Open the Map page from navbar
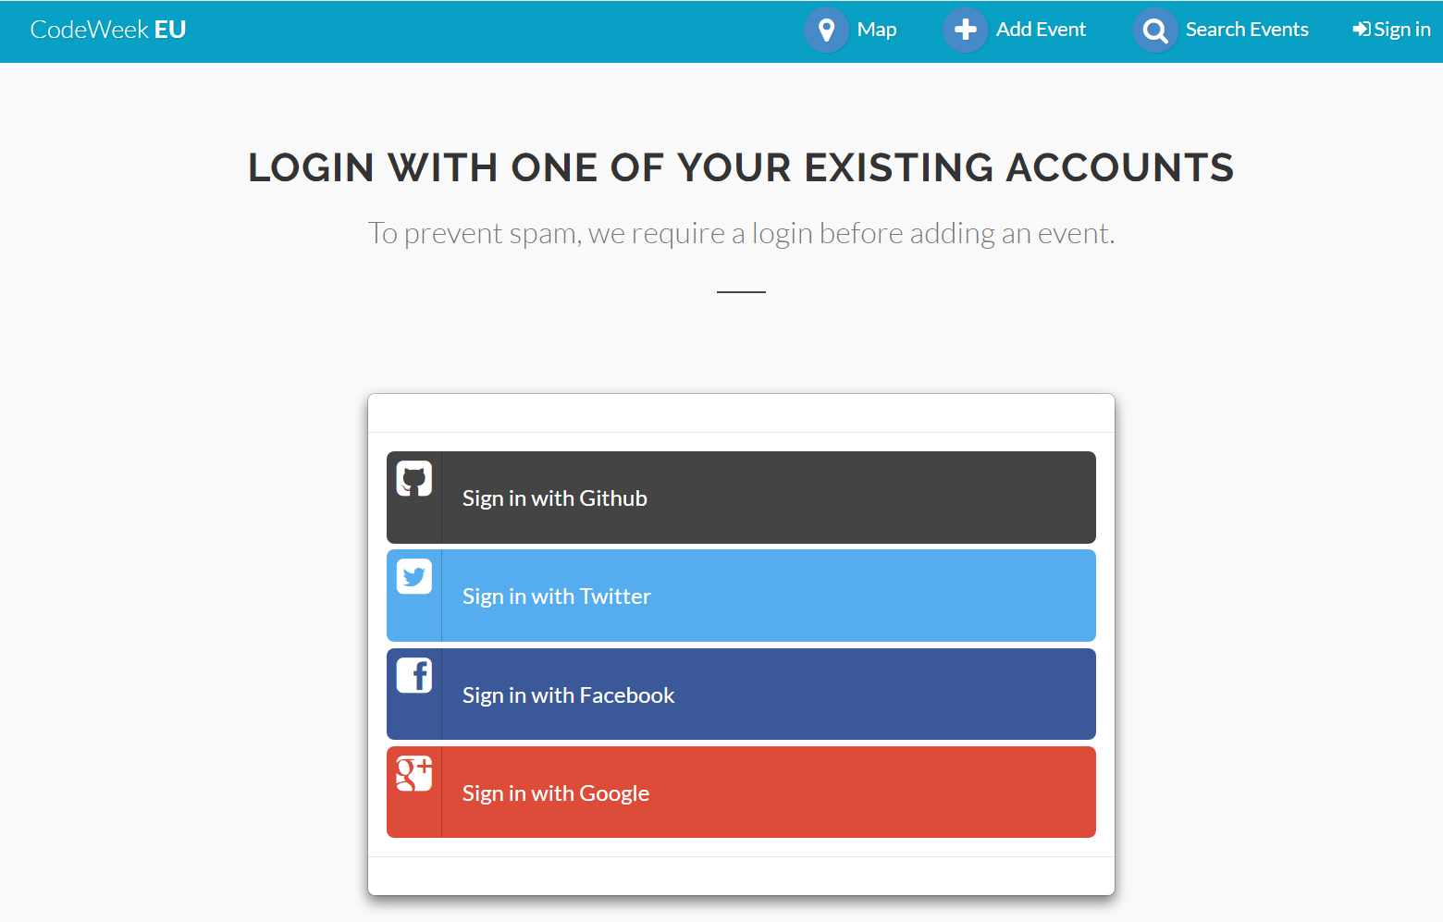The image size is (1443, 922). point(876,30)
